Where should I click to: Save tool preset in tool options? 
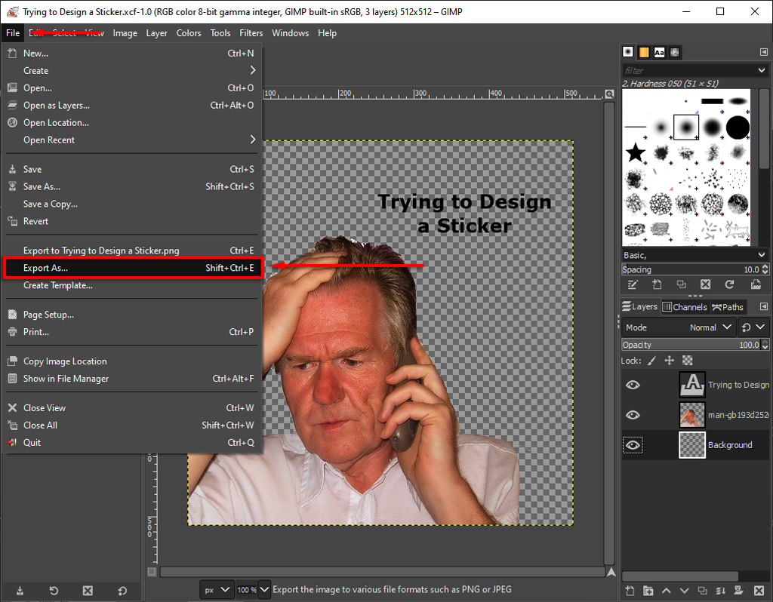point(20,590)
